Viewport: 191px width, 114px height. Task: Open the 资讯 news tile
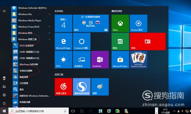pos(148,41)
